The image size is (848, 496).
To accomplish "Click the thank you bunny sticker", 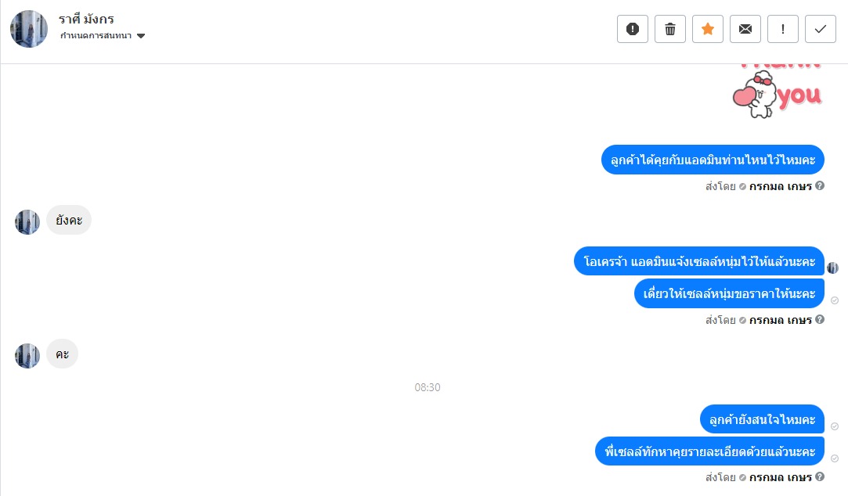I will coord(778,92).
